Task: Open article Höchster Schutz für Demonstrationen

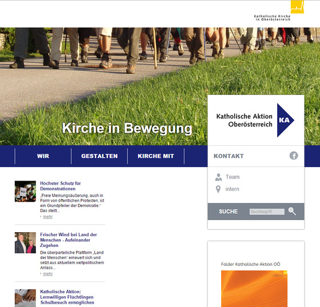Action: (x=61, y=186)
